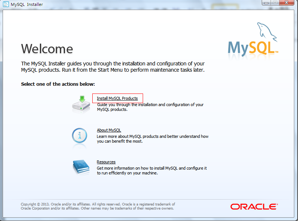298x221 pixels.
Task: Open the Resources link
Action: (x=106, y=162)
